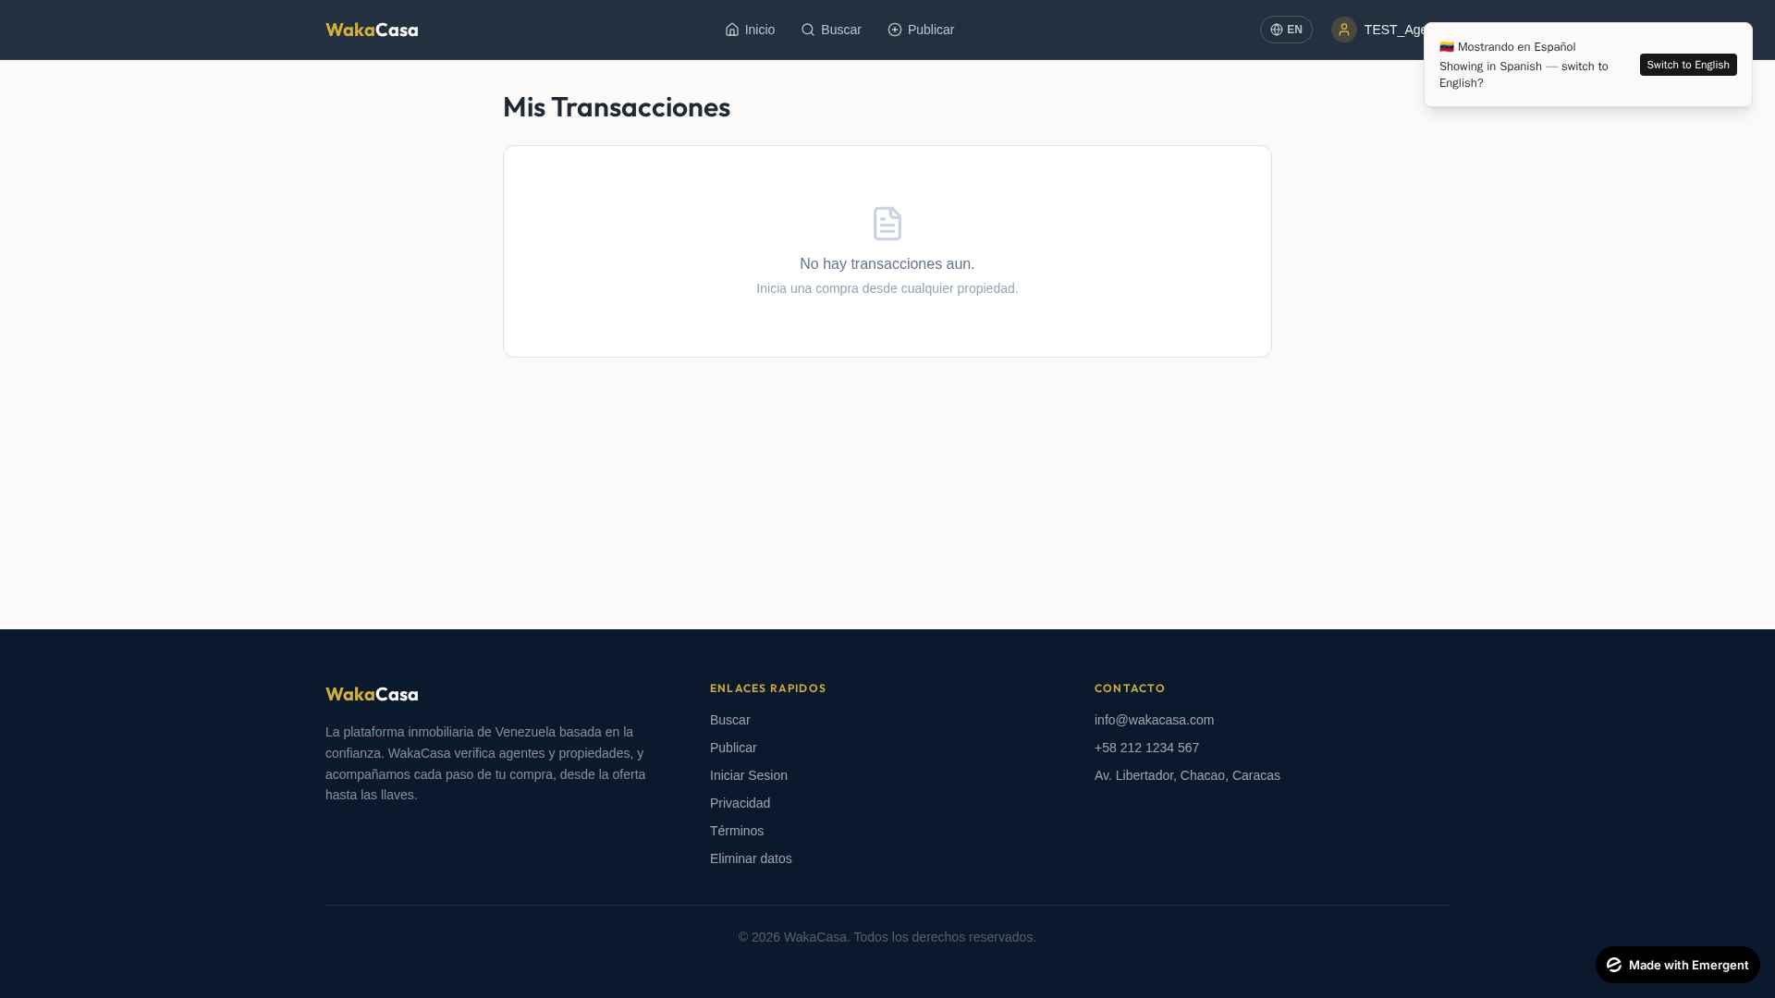Click info@wakacasa.com email address
The image size is (1775, 998).
1155,720
